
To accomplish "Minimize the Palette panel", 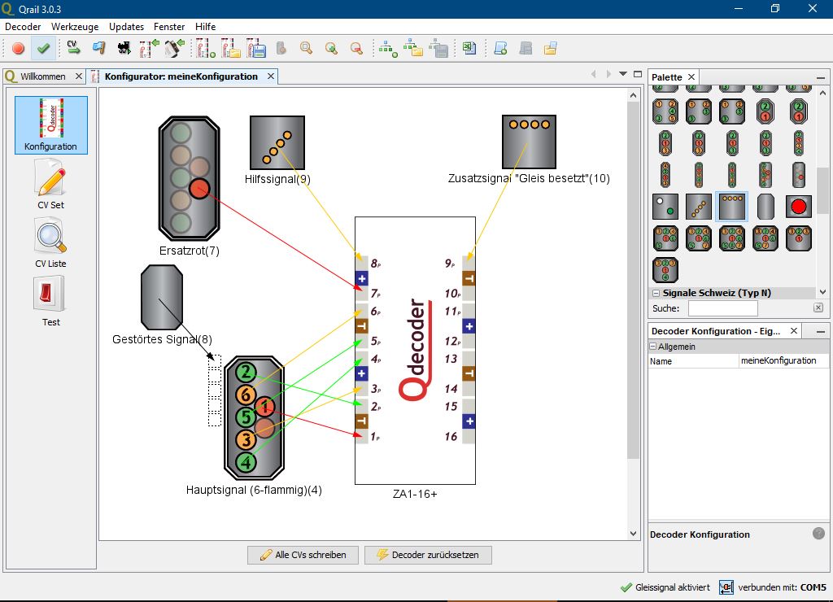I will (x=821, y=77).
